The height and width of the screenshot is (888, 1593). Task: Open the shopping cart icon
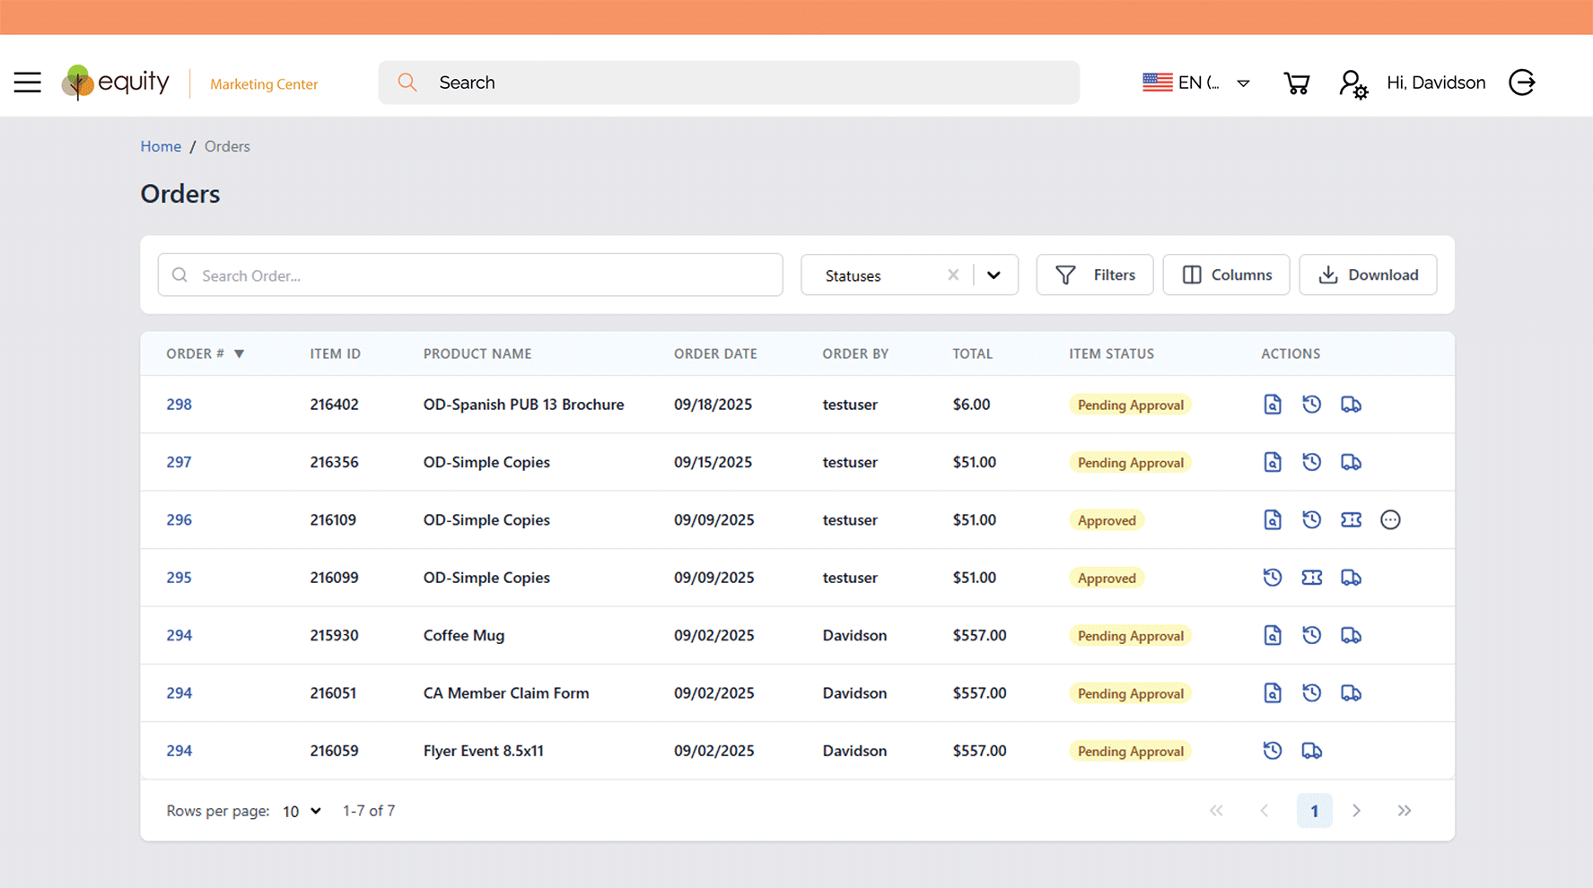[1297, 82]
